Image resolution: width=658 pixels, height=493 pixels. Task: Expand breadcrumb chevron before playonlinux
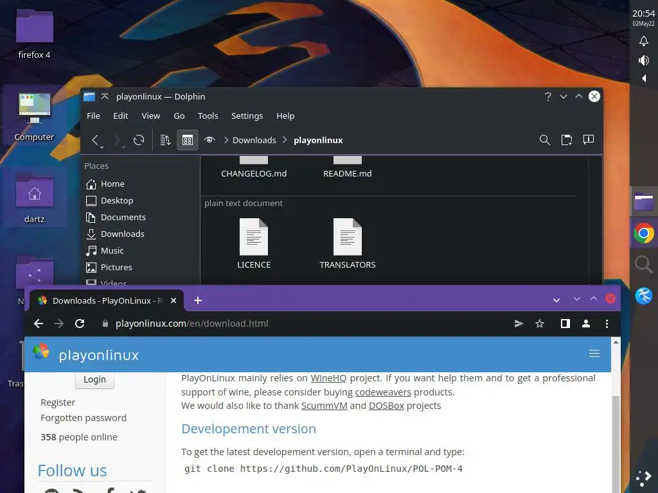pos(285,140)
